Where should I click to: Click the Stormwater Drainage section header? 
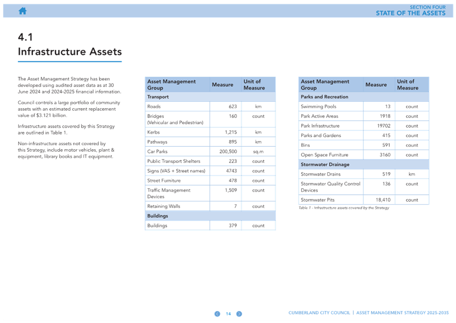coord(325,164)
